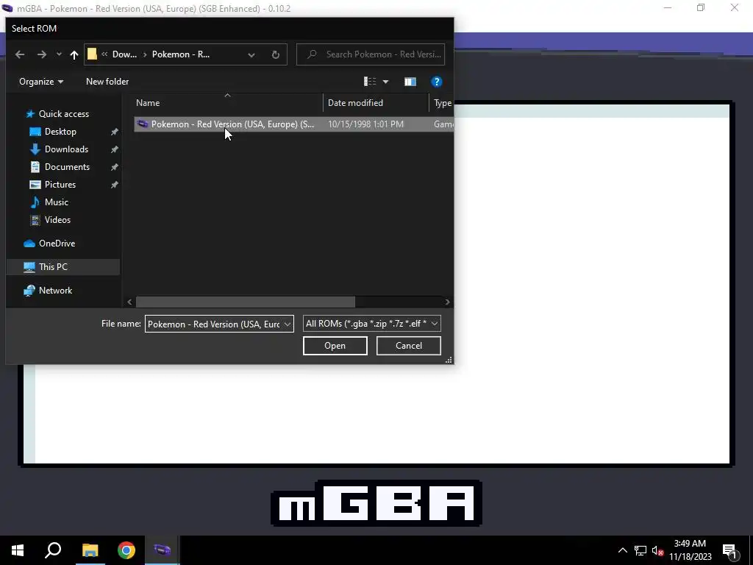This screenshot has height=565, width=753.
Task: Show hidden system tray icons
Action: [622, 550]
